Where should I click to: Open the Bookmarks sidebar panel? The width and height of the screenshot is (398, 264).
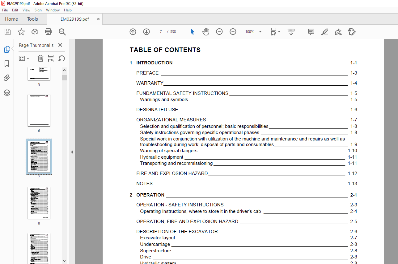coord(7,64)
